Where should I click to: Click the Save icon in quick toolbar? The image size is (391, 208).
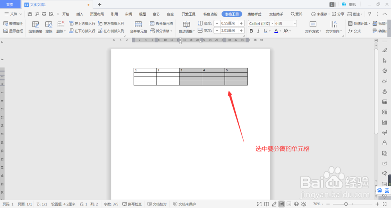tap(30, 14)
